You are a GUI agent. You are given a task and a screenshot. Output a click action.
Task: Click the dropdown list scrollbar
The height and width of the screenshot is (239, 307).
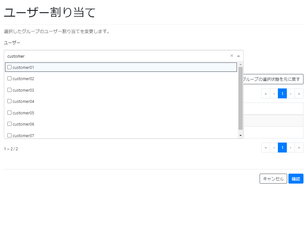pyautogui.click(x=241, y=96)
